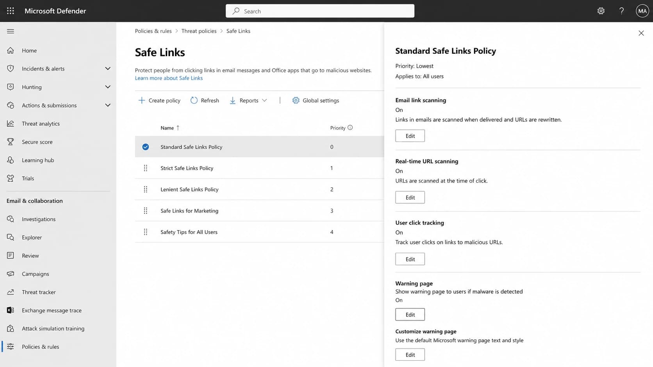Click the Investigations icon

point(11,219)
